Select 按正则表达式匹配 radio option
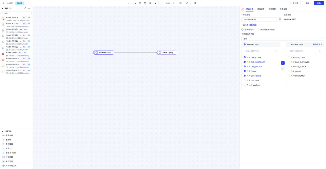 (x=266, y=29)
